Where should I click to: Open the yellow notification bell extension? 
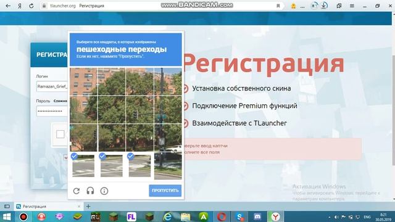coord(293,6)
